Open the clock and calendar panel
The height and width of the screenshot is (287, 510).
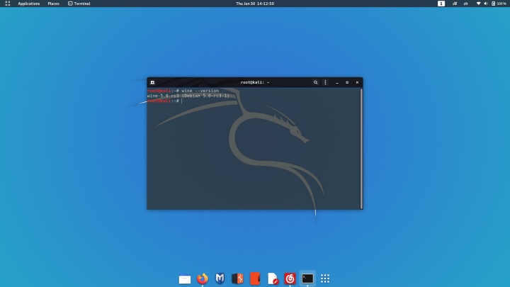[x=255, y=4]
